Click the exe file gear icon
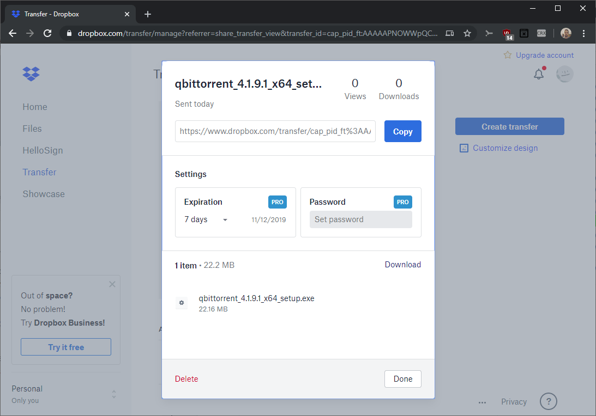Viewport: 596px width, 416px height. tap(182, 303)
